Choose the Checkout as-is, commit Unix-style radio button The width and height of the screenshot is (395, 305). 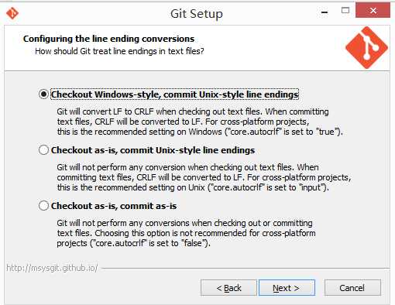(x=43, y=150)
